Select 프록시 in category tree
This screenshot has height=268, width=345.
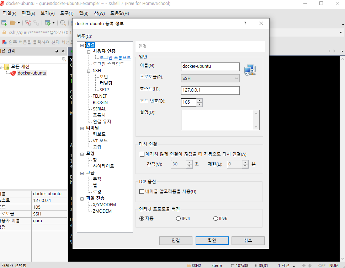tap(99, 115)
